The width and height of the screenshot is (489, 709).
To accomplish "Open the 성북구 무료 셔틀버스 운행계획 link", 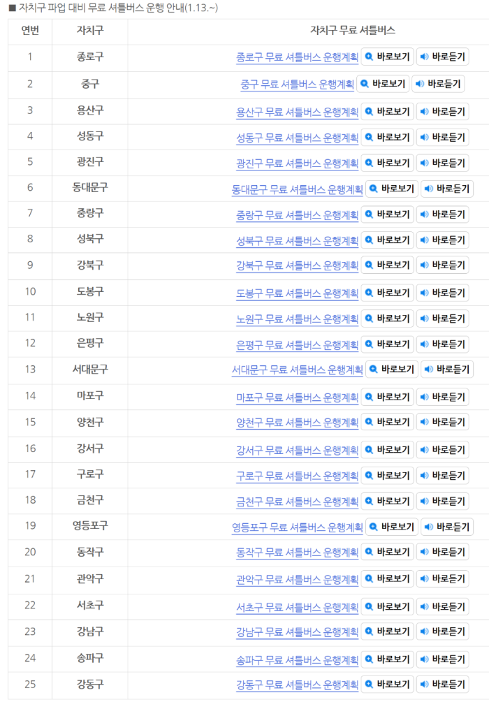I will point(297,240).
